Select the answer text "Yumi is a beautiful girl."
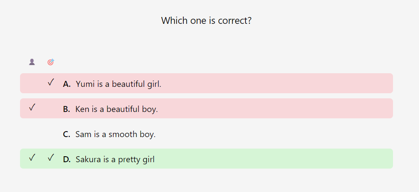Viewport: 419px width, 192px height. 118,84
